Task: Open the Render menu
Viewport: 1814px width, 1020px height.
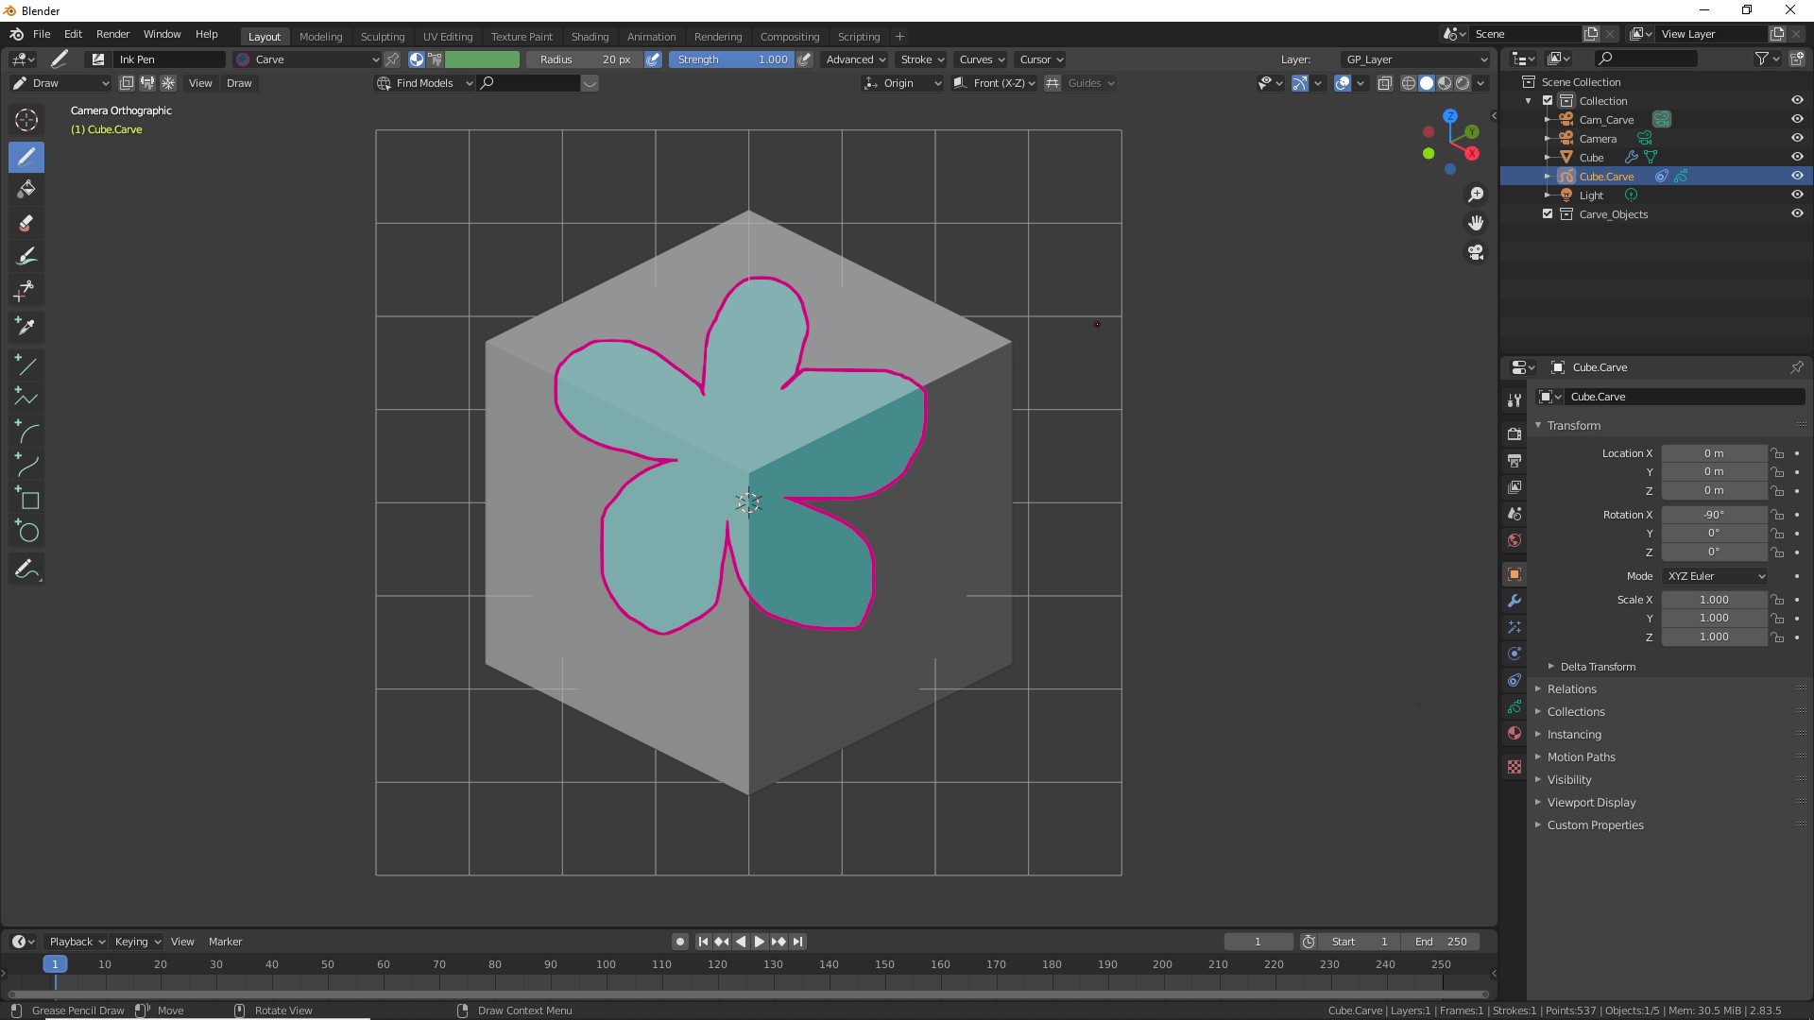Action: click(x=112, y=34)
